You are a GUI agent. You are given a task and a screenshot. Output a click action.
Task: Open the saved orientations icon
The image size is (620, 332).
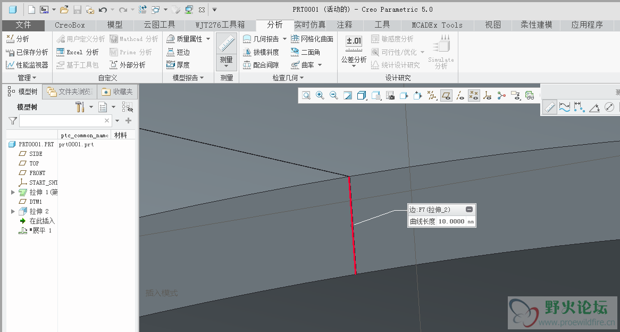tap(376, 95)
